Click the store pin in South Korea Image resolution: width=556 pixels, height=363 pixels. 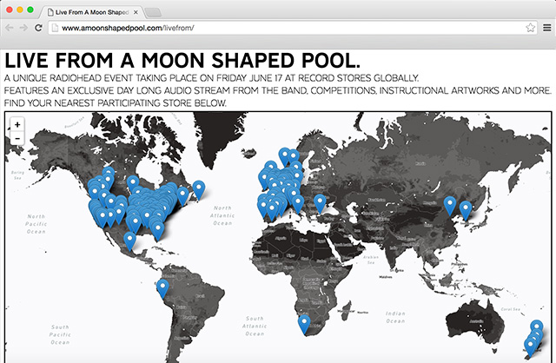point(450,204)
